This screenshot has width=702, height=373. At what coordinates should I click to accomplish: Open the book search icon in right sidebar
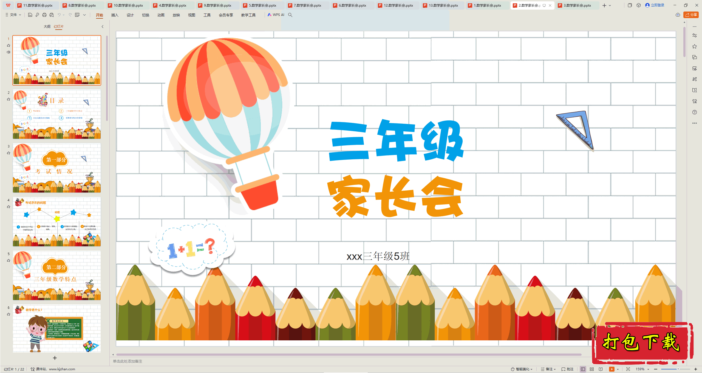694,90
